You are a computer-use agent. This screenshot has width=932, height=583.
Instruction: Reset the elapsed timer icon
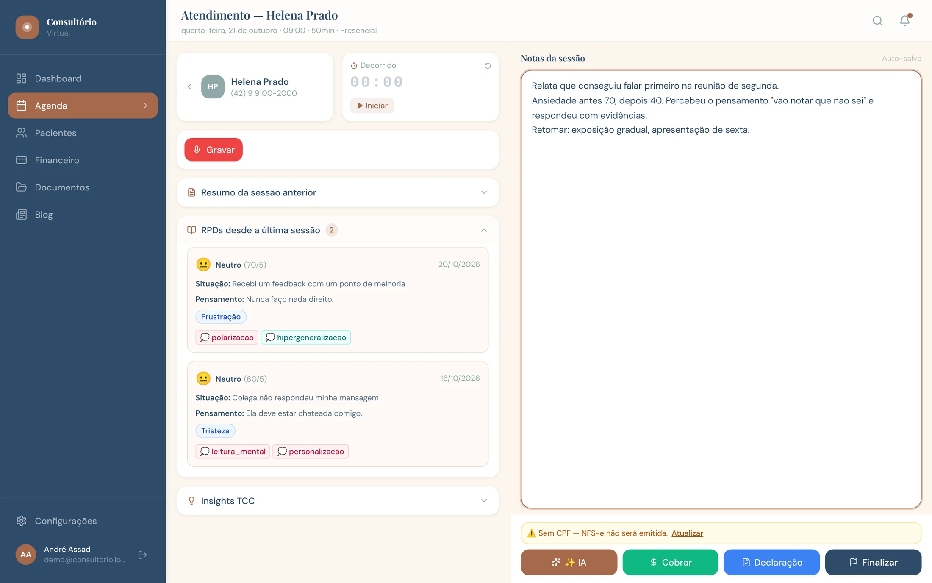click(487, 66)
